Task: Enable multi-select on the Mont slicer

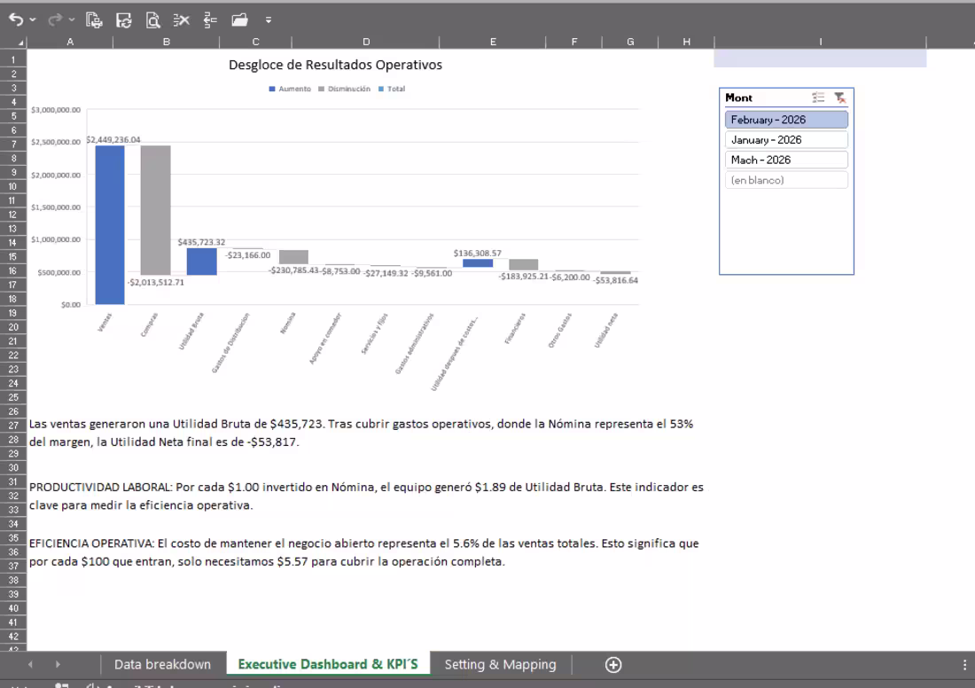Action: (820, 98)
